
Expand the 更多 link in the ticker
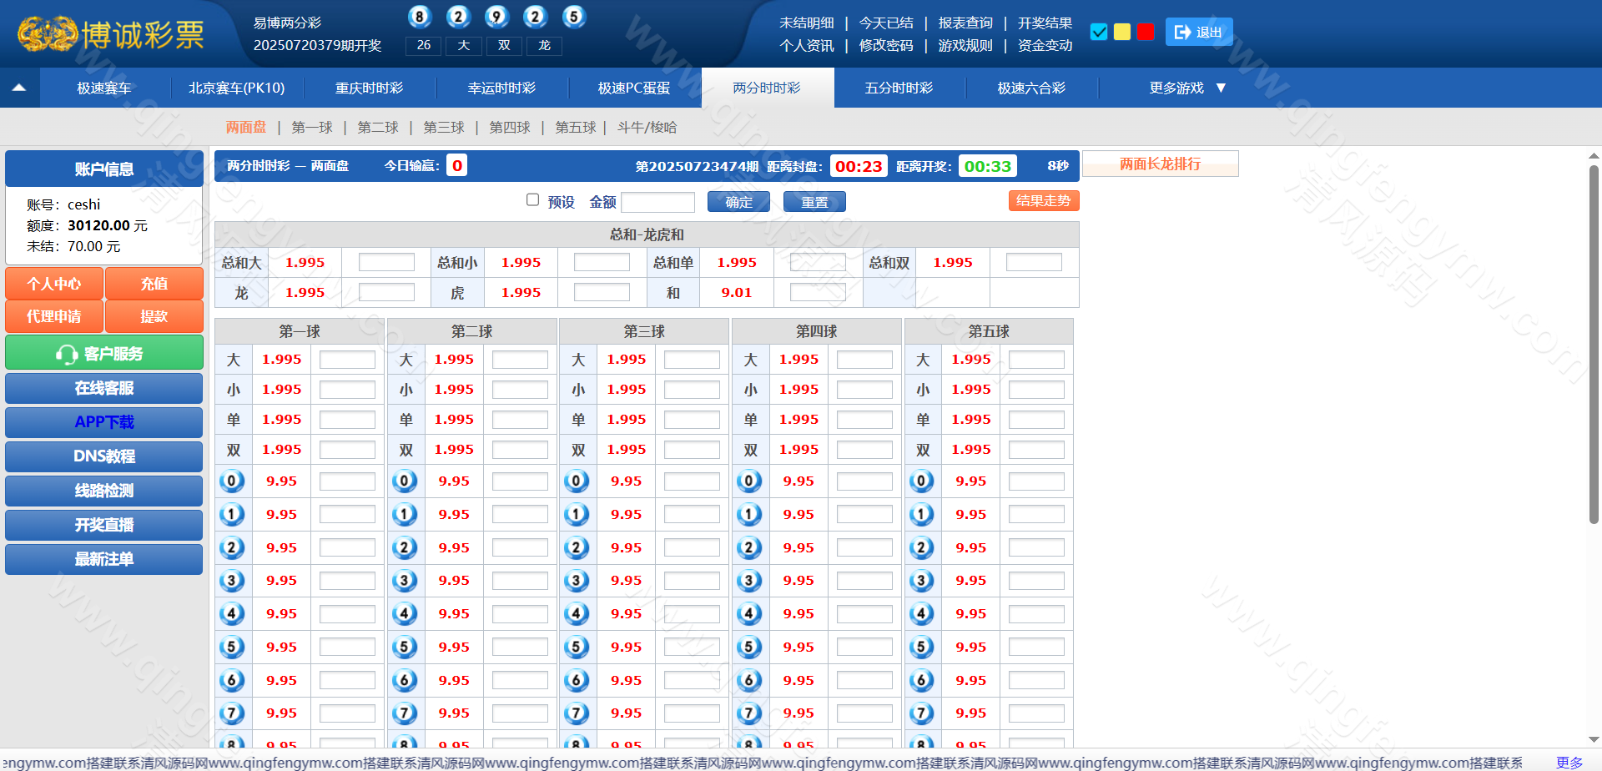point(1569,763)
